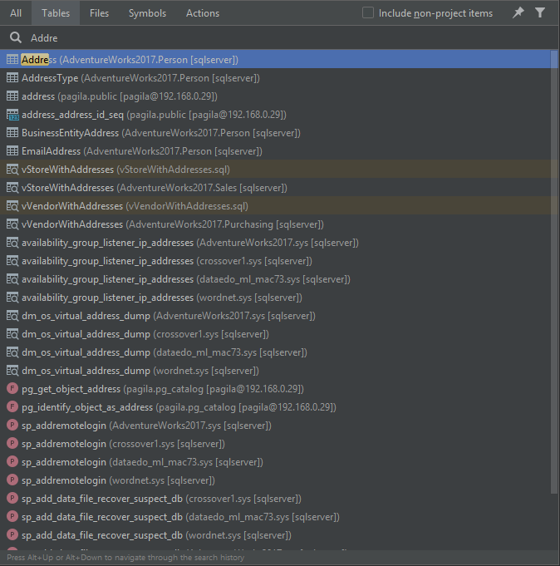Click procedure icon for pg_get_object_address
Screen dimensions: 560x566
coord(12,389)
